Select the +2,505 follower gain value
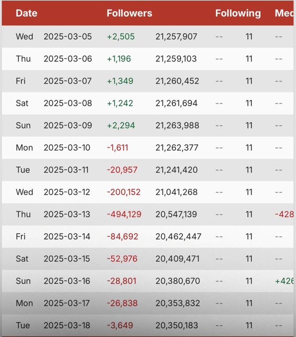Screen dimensions: 296x337 (121, 37)
